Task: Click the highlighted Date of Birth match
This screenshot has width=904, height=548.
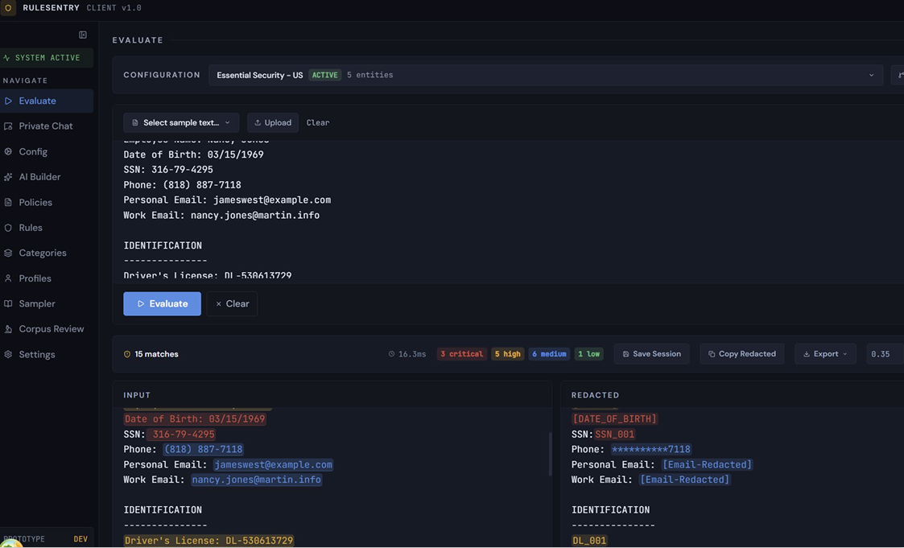Action: (194, 419)
